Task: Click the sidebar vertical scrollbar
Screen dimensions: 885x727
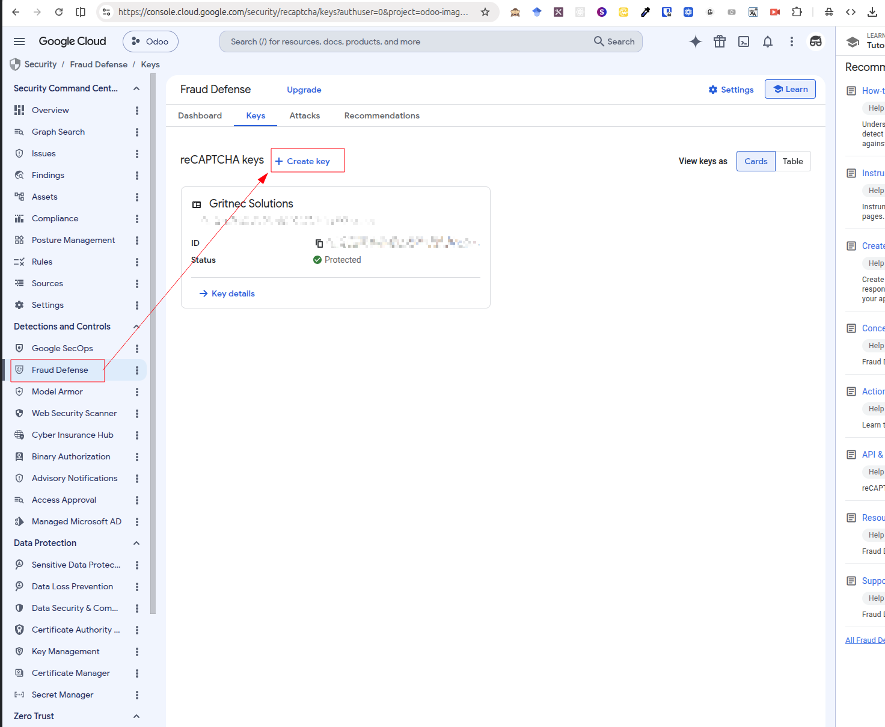Action: 153,343
